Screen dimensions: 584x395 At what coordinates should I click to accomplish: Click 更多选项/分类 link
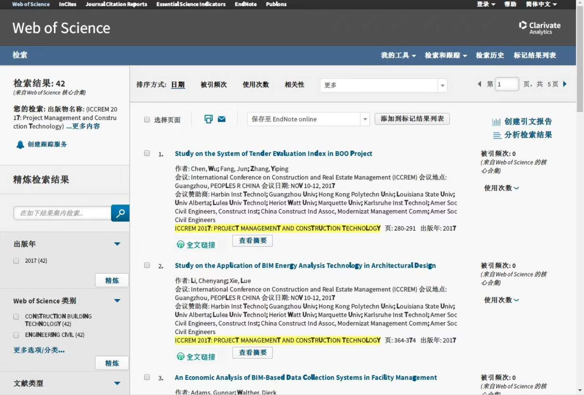pyautogui.click(x=39, y=350)
